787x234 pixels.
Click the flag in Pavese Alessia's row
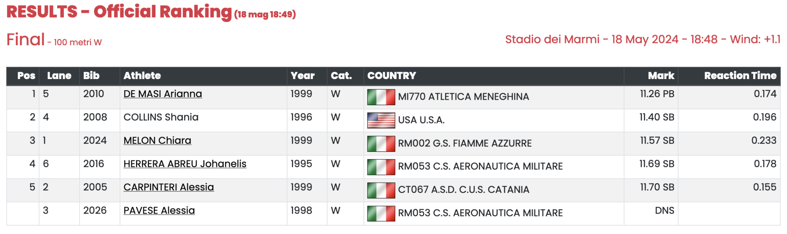[381, 213]
